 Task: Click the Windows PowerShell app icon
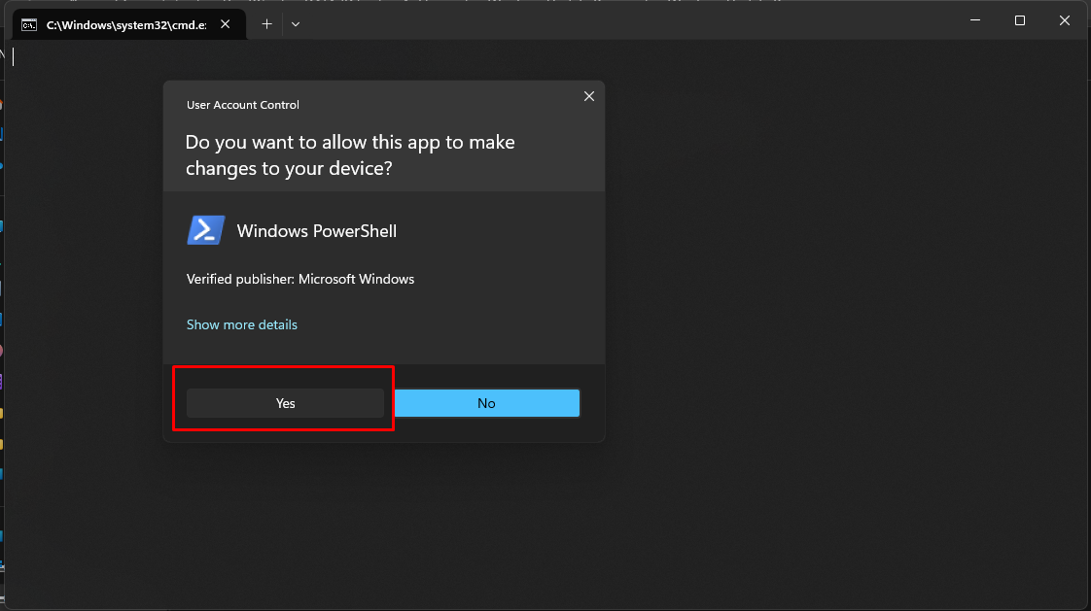coord(206,230)
